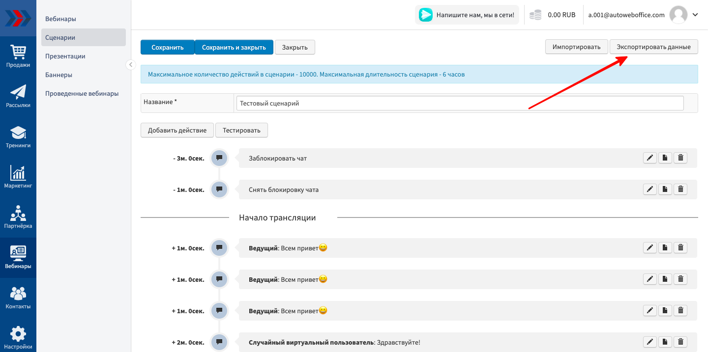Open the Рассылки paper plane section
708x352 pixels.
pos(18,96)
